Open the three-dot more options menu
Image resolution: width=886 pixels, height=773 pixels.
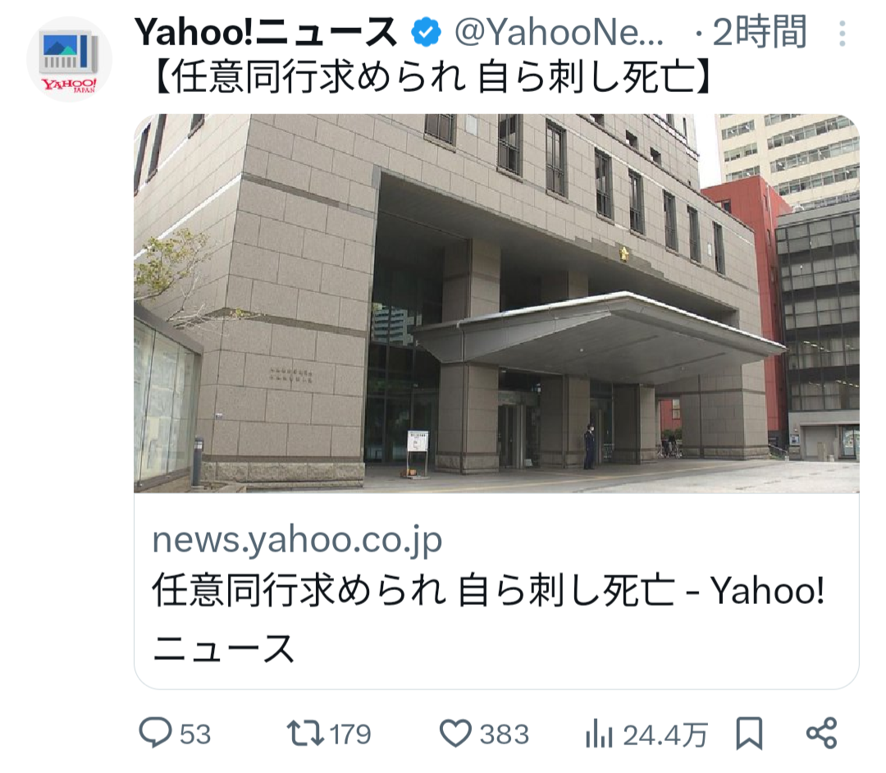842,34
